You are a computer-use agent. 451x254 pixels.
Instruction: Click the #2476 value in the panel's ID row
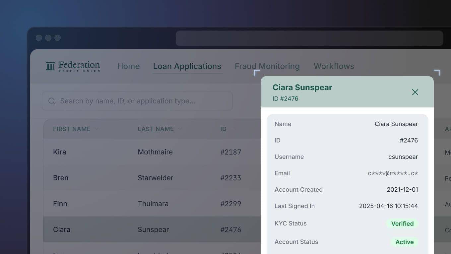(x=409, y=140)
